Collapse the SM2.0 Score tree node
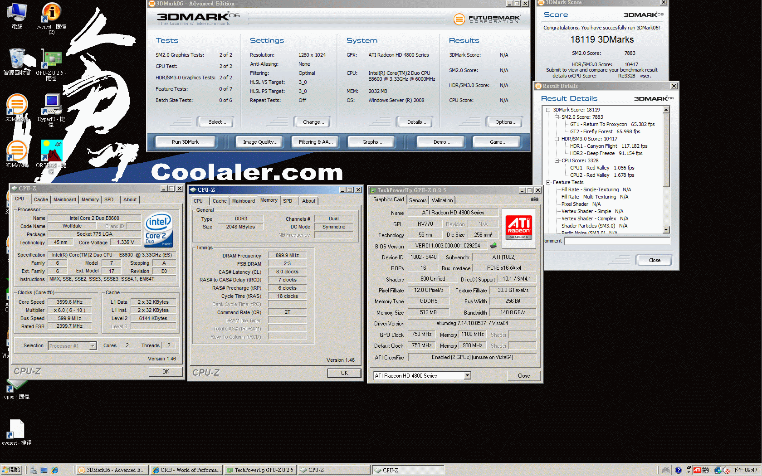The height and width of the screenshot is (476, 762). click(x=557, y=117)
